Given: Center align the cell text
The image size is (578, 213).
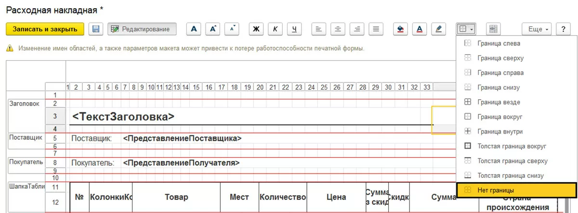Looking at the screenshot, I should (338, 29).
